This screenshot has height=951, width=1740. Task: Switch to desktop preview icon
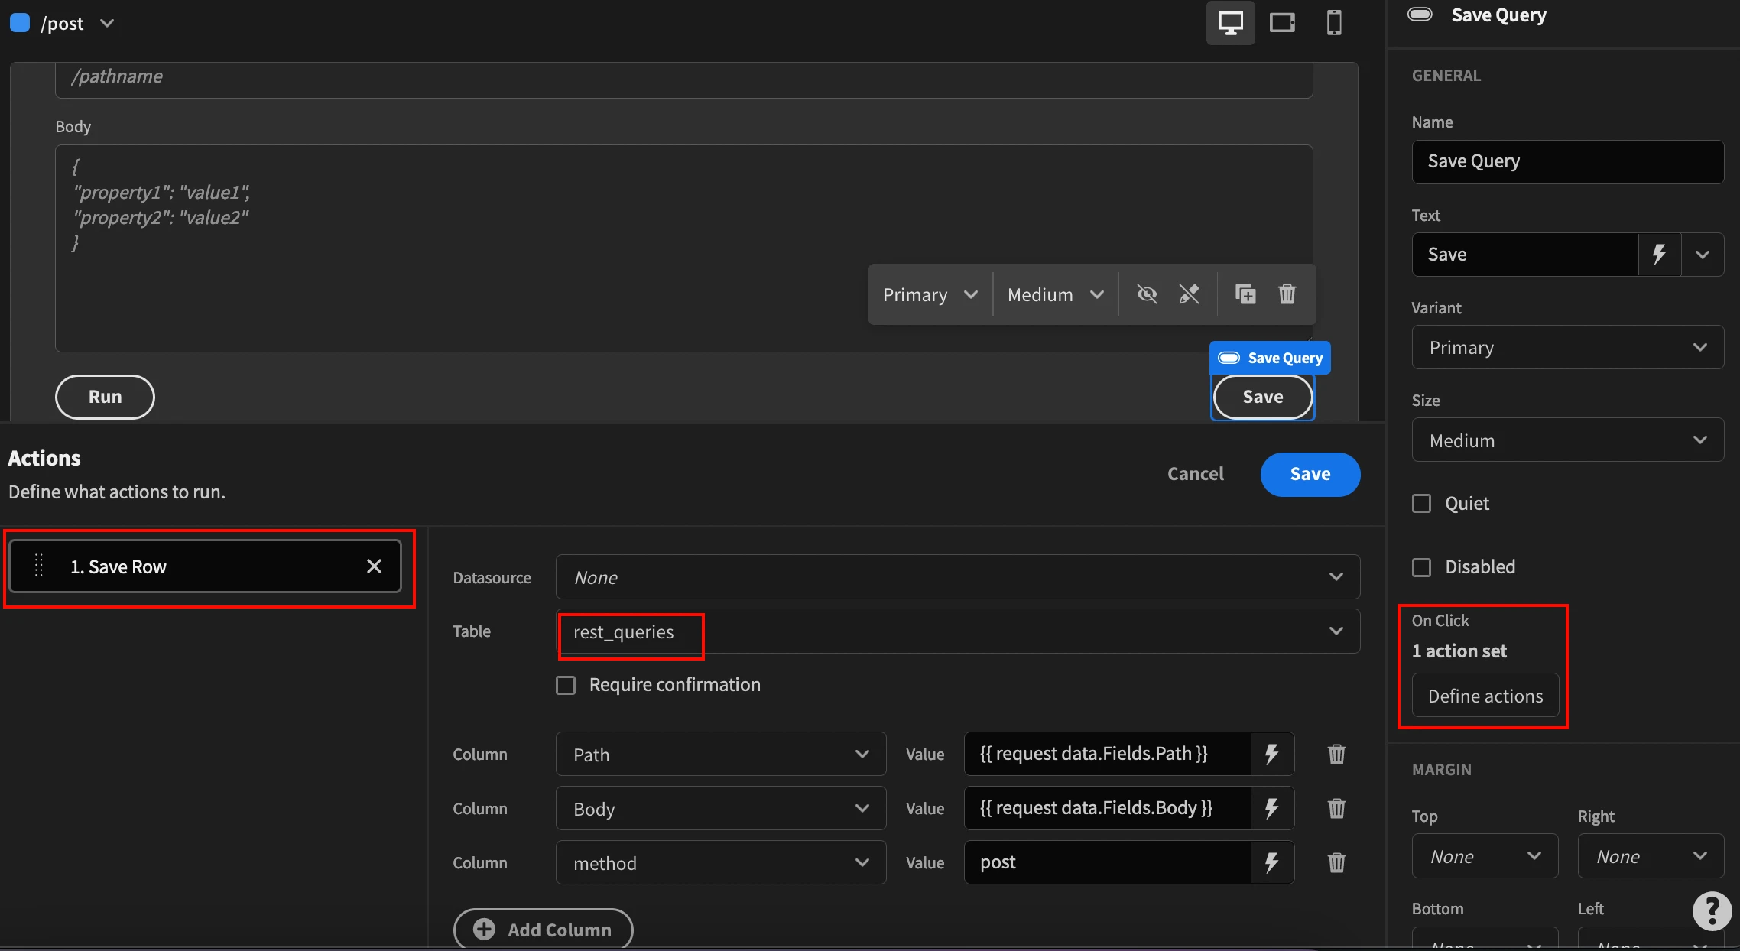[x=1230, y=23]
